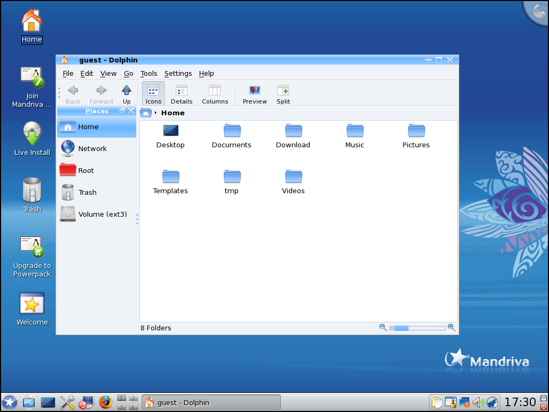Viewport: 549px width, 412px height.
Task: Open the Mandriva star application launcher
Action: (10, 402)
